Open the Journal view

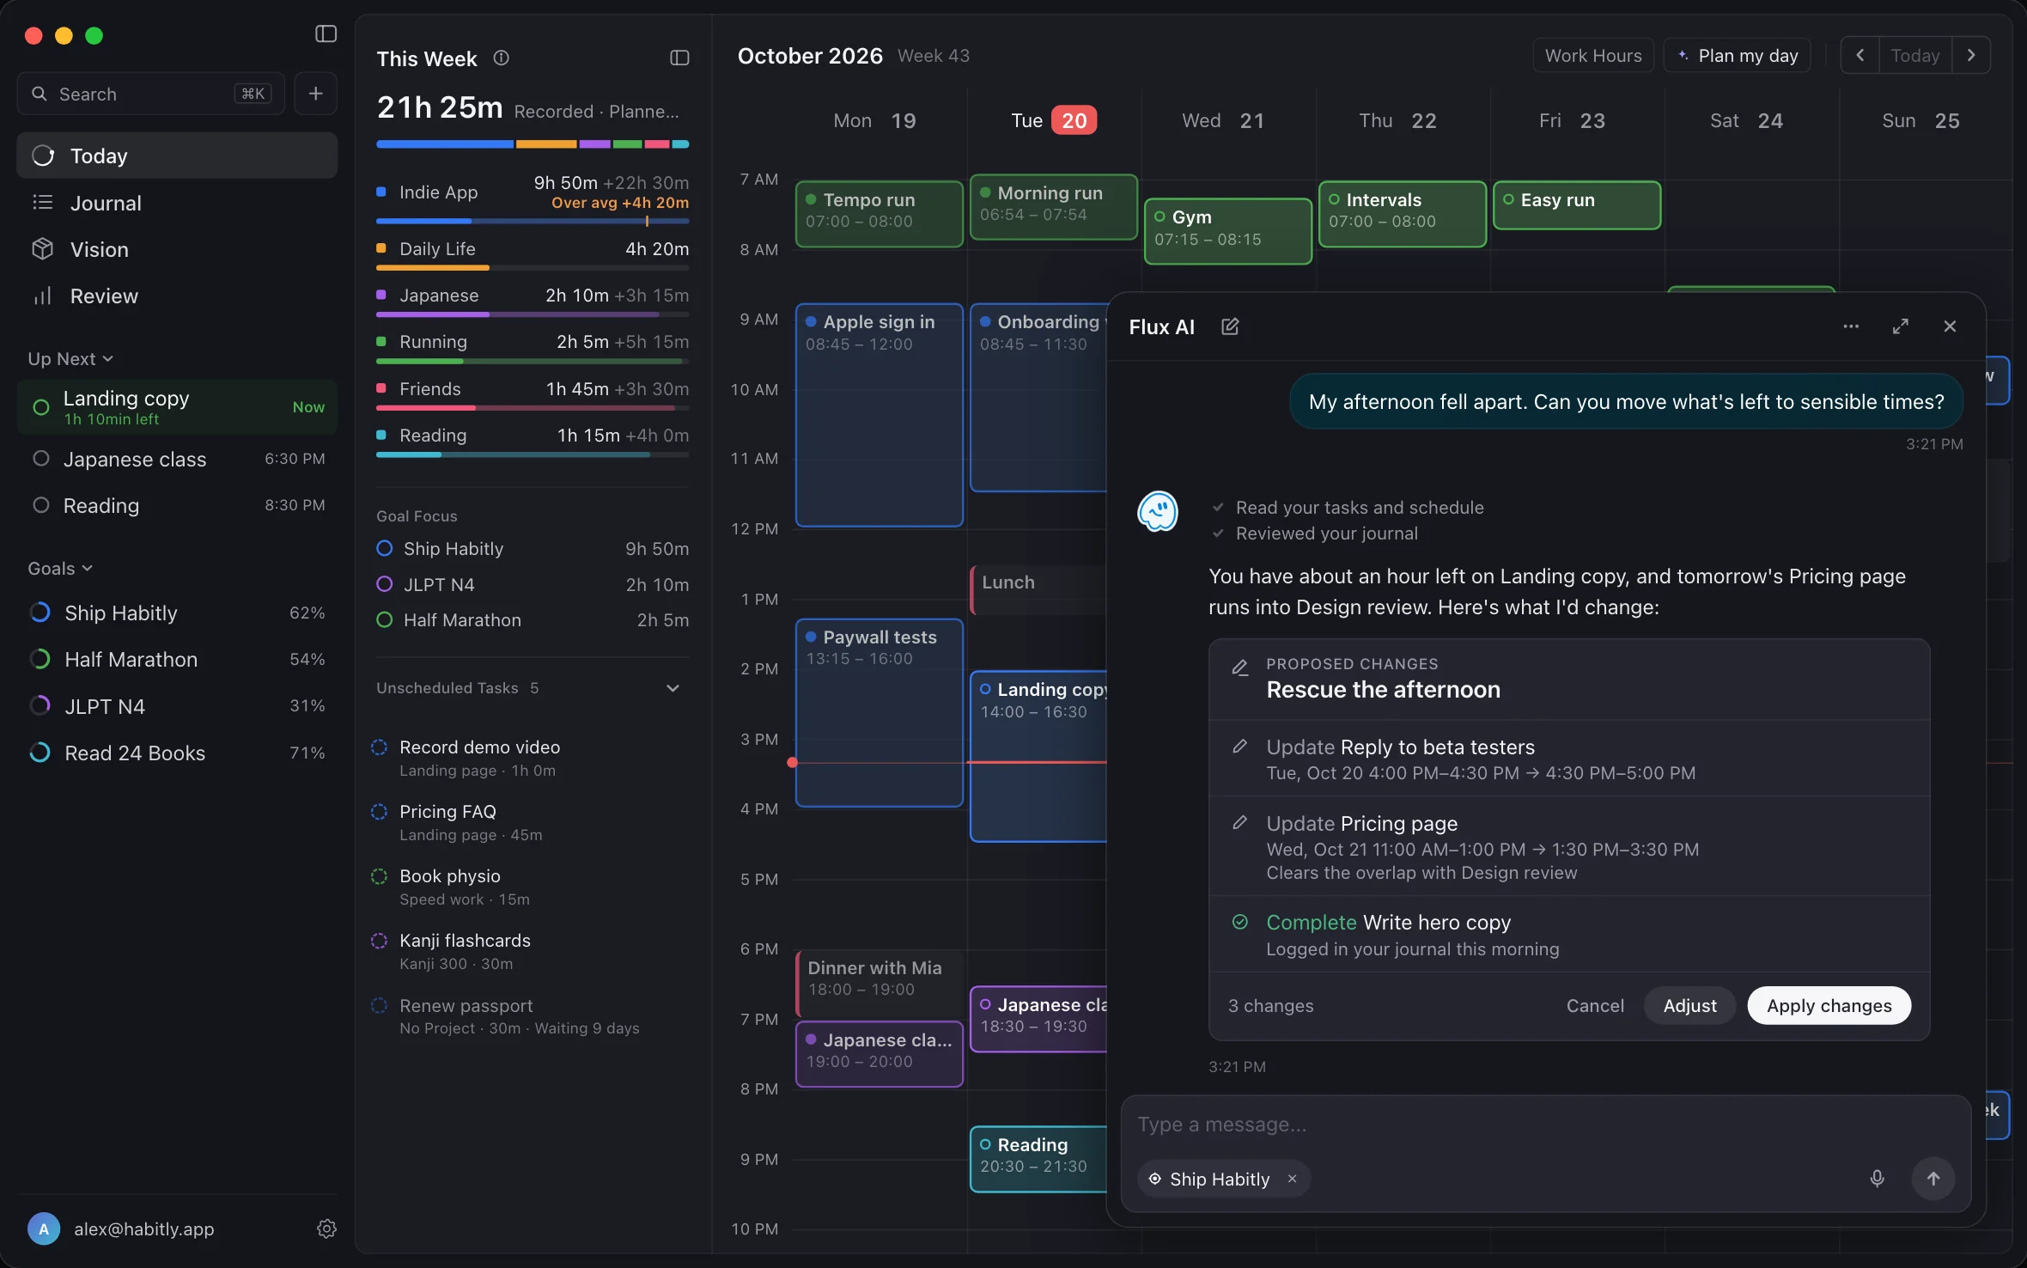(x=177, y=203)
